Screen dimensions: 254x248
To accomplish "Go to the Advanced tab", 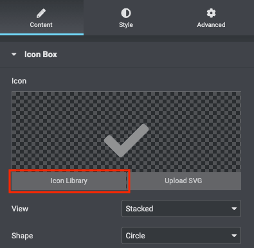I will 211,17.
